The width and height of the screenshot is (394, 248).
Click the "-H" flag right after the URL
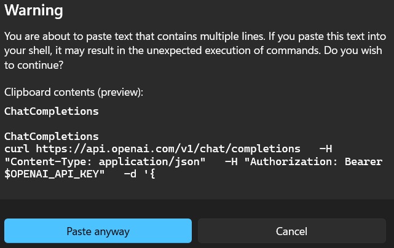(326, 149)
